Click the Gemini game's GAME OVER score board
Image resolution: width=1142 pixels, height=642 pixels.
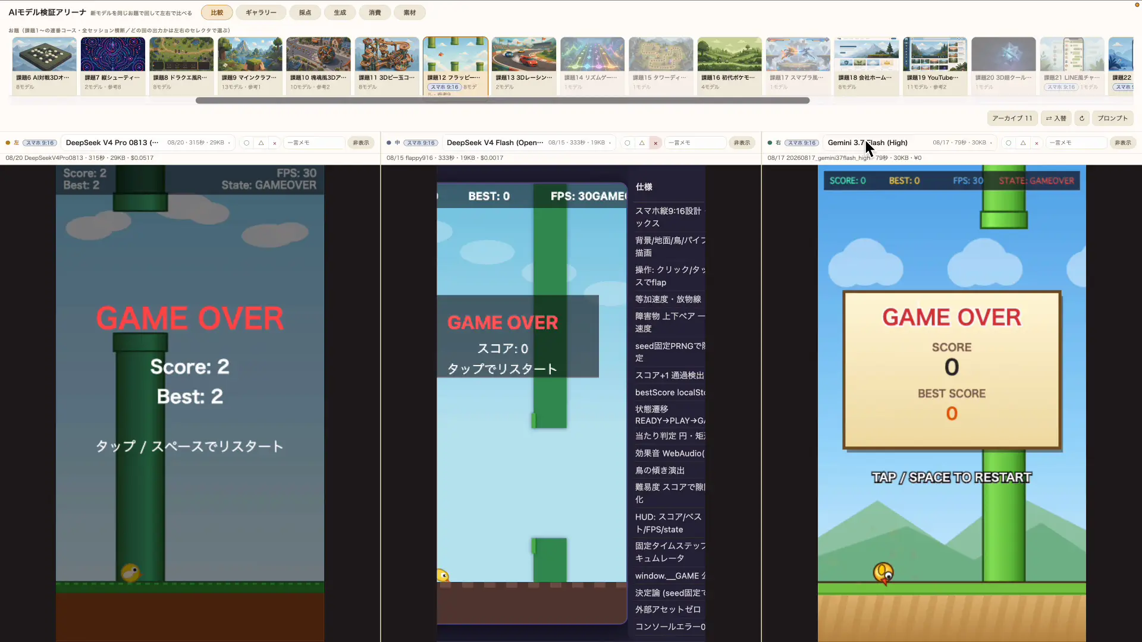coord(952,370)
